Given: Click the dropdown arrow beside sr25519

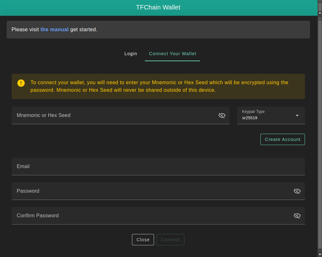Looking at the screenshot, I should [x=297, y=115].
